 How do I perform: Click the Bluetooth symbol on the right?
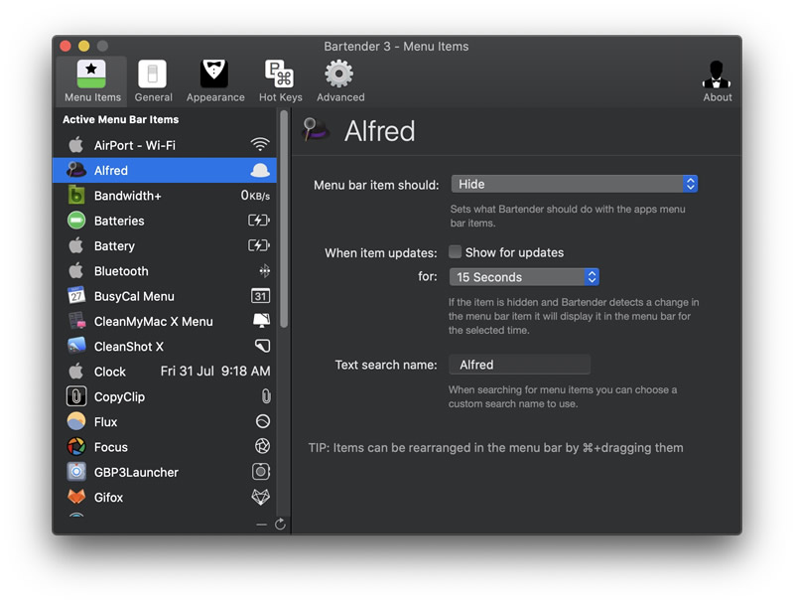tap(264, 271)
